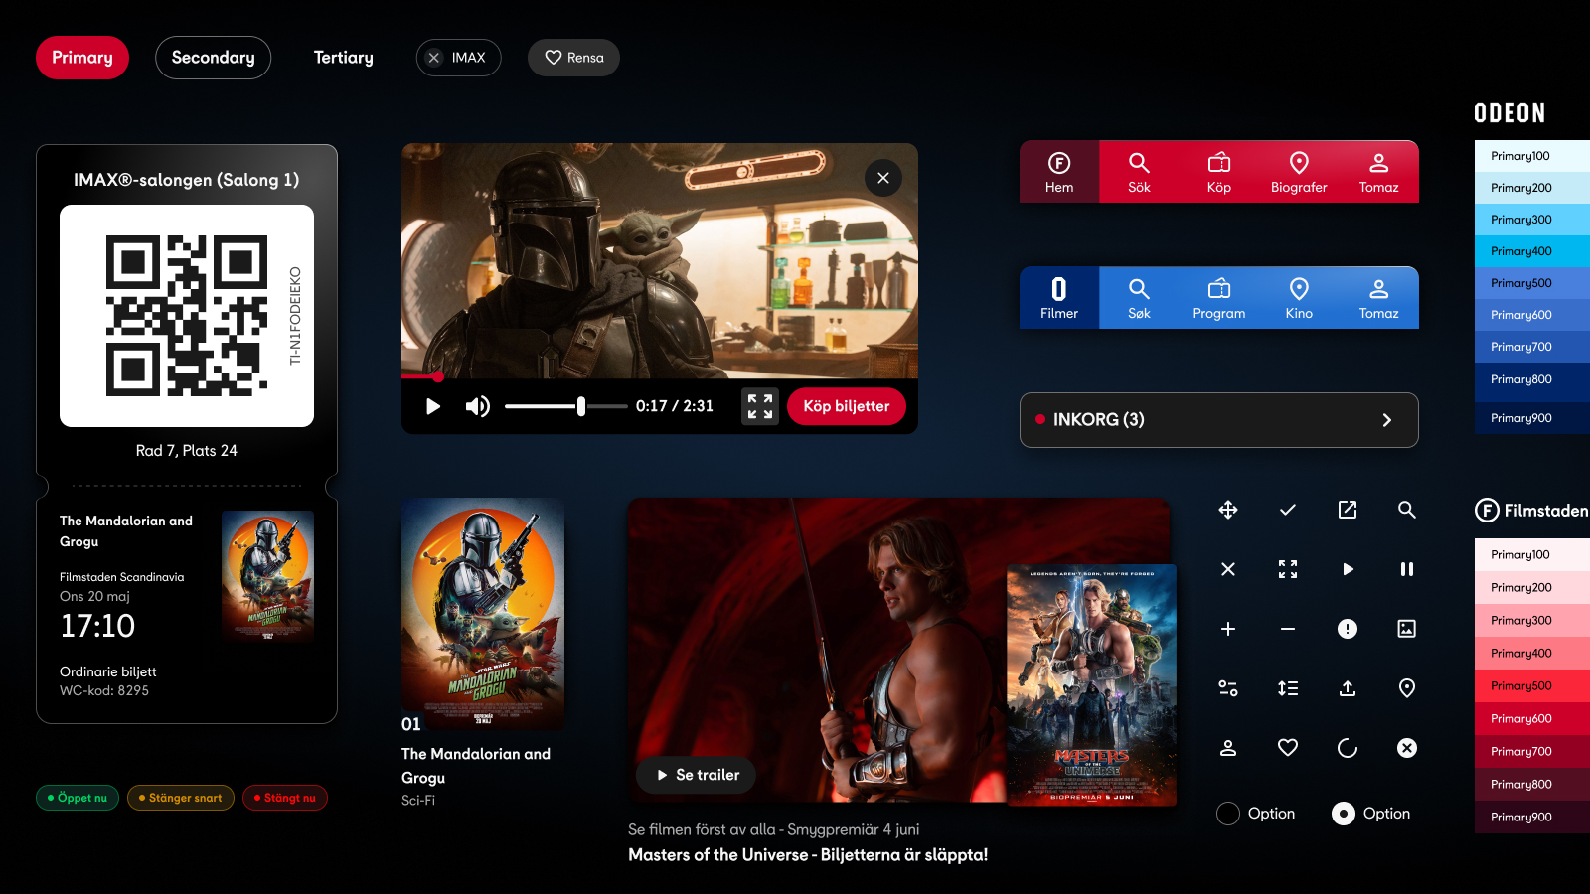Open the Sök tab in red nav bar

point(1139,172)
